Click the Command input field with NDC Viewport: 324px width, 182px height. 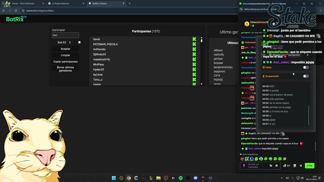[66, 35]
